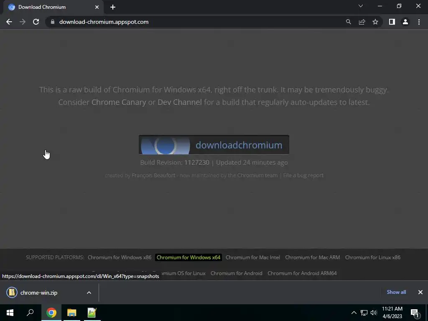The height and width of the screenshot is (321, 428).
Task: Open File a bug report link
Action: pos(303,175)
